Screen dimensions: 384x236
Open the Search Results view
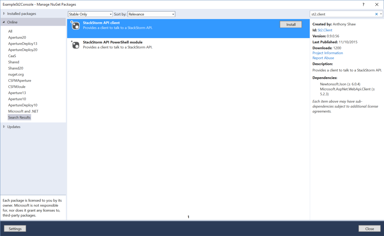click(x=19, y=117)
